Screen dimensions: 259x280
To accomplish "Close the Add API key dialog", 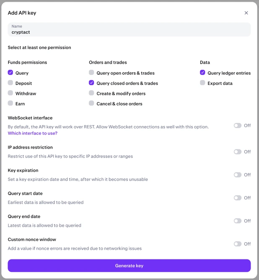I will [x=246, y=13].
